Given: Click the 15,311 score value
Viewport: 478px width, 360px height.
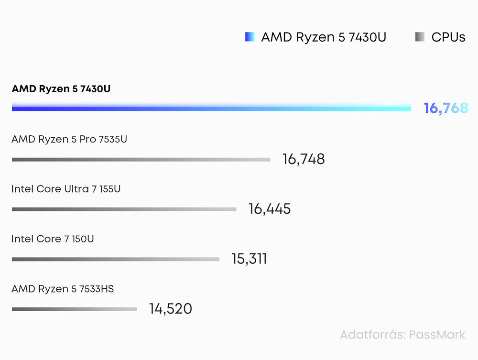Looking at the screenshot, I should pyautogui.click(x=249, y=259).
